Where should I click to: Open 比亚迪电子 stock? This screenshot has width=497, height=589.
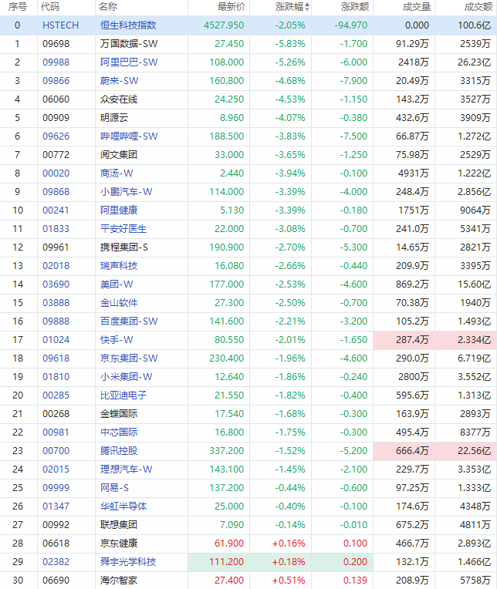coord(123,395)
